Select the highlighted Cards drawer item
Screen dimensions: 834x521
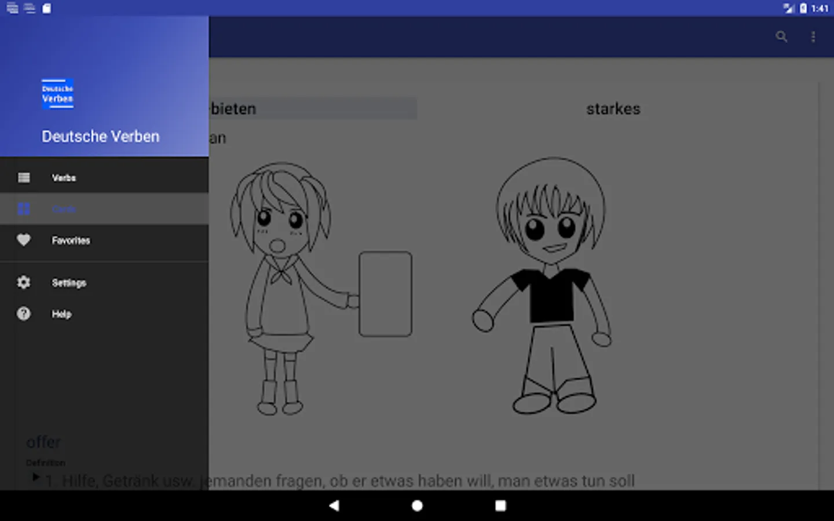pos(104,209)
